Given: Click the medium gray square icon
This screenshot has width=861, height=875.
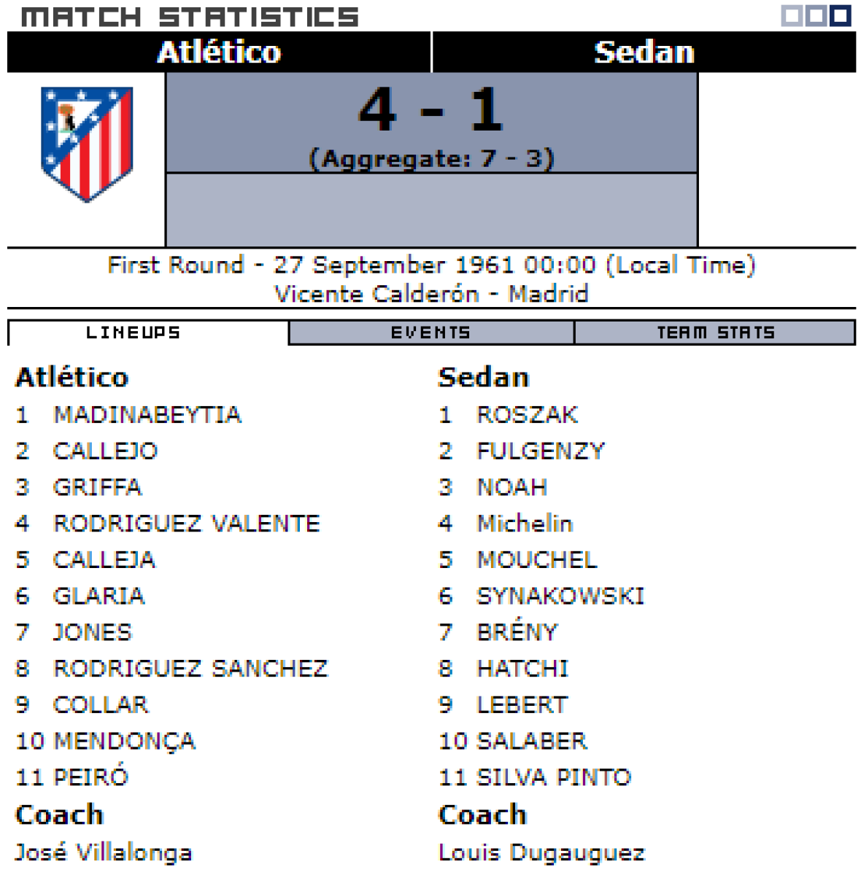Looking at the screenshot, I should pyautogui.click(x=816, y=16).
